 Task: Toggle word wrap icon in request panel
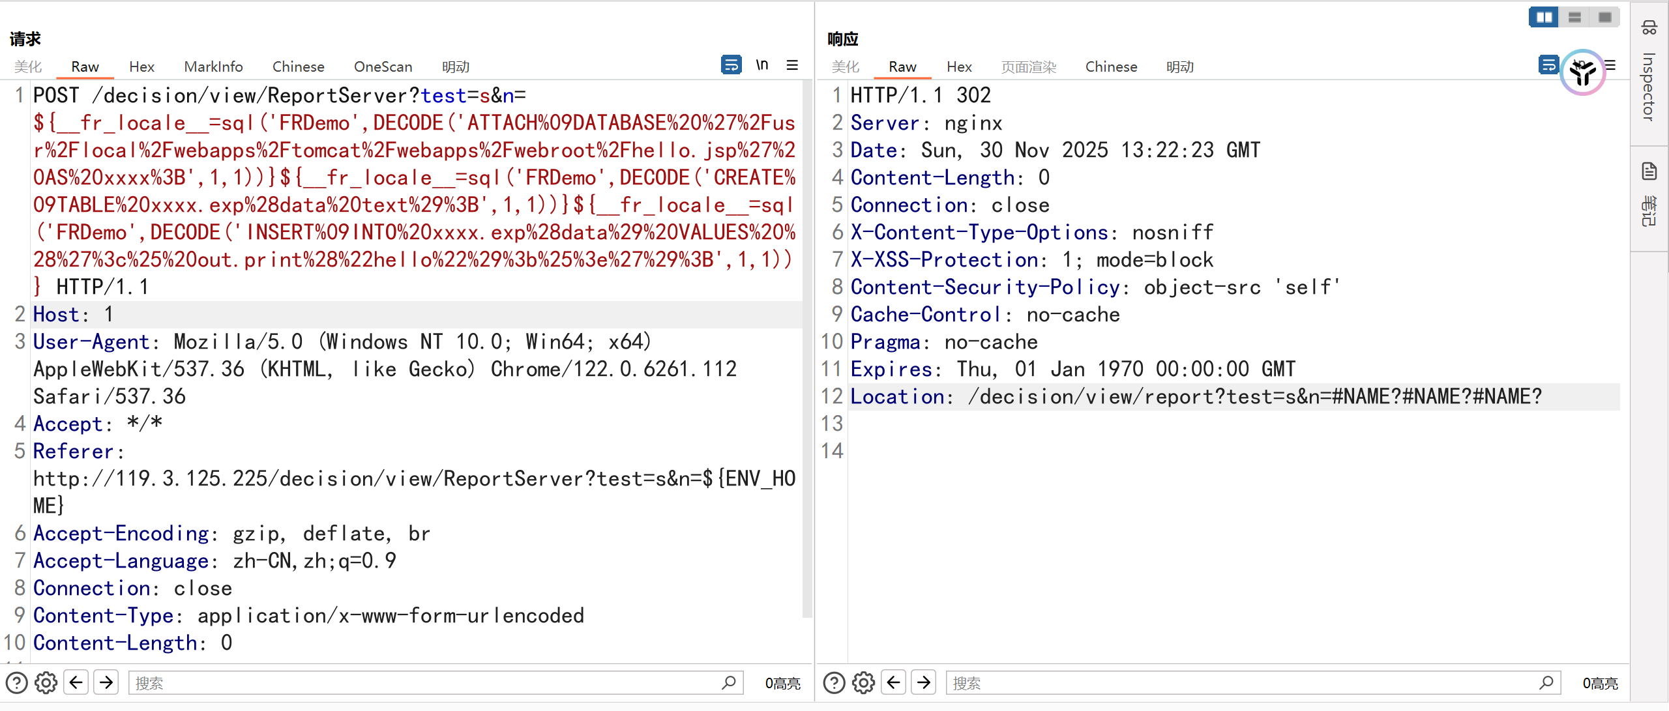pos(731,65)
